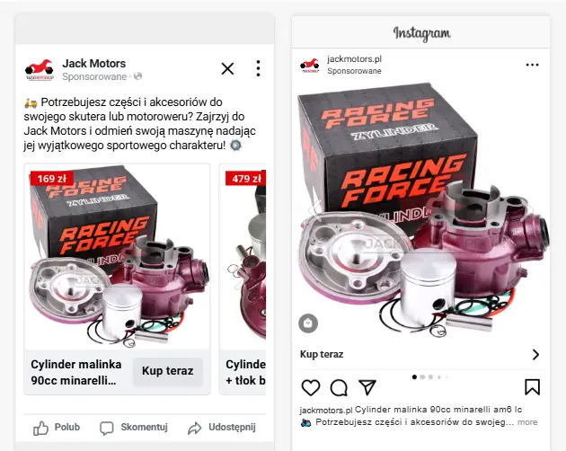Click the Instagram share paper plane icon
This screenshot has width=566, height=451.
tap(367, 387)
